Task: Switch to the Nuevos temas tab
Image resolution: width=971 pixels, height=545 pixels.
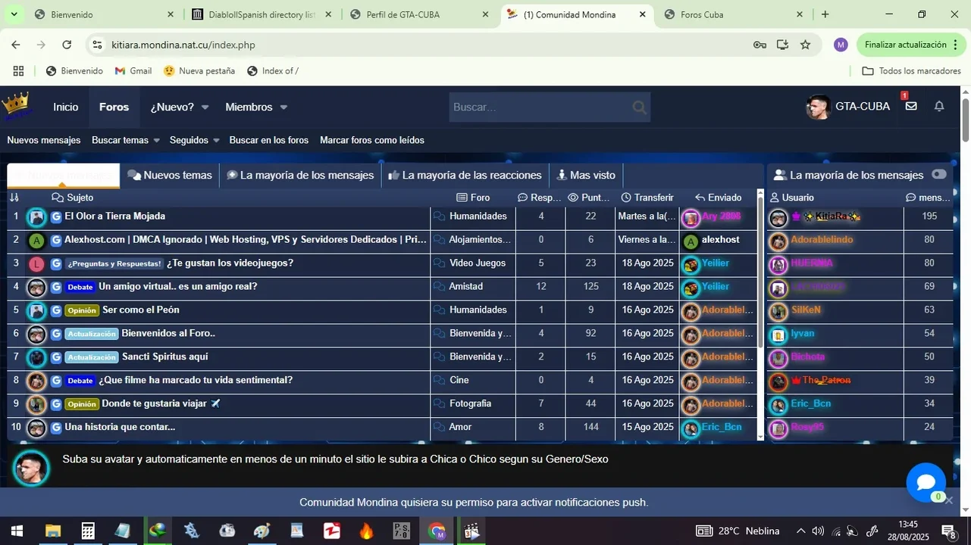Action: tap(170, 175)
